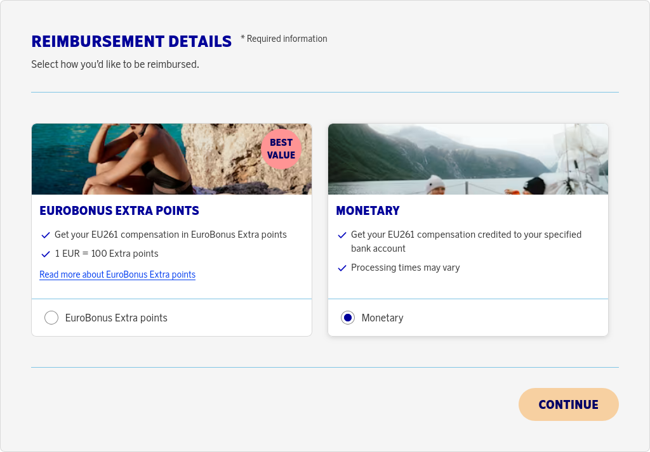Click the reimbursement selection instruction text
650x452 pixels.
click(x=115, y=64)
